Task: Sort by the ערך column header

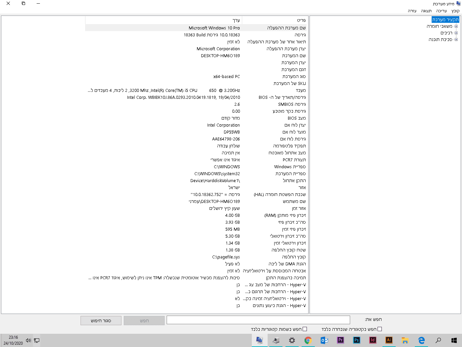Action: 163,20
